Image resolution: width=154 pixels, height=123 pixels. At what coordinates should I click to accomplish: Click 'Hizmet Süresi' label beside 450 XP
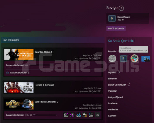click(x=123, y=17)
